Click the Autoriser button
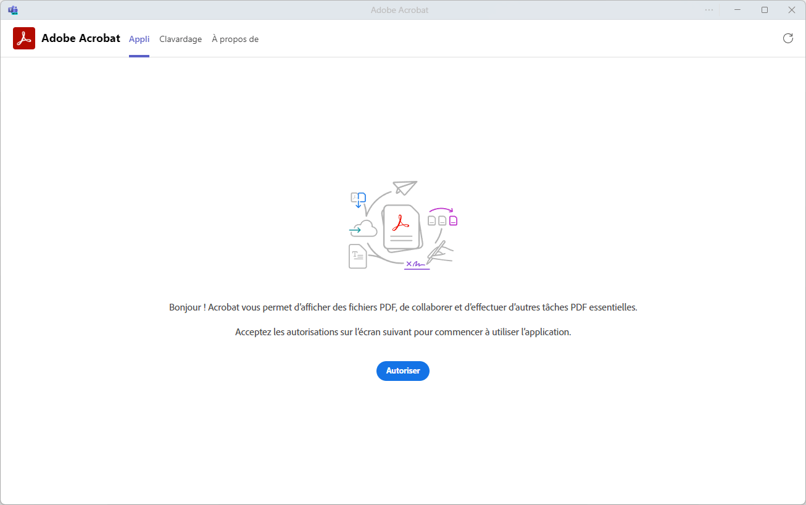Screen dimensions: 806x505 point(402,371)
